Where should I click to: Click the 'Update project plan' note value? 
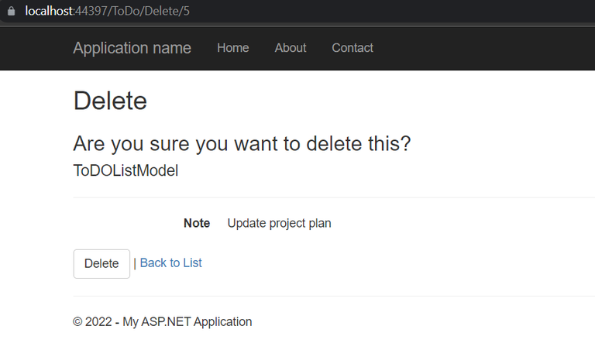click(x=279, y=223)
